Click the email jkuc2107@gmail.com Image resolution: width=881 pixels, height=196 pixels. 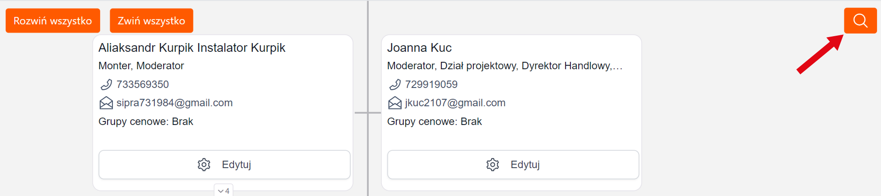[455, 103]
